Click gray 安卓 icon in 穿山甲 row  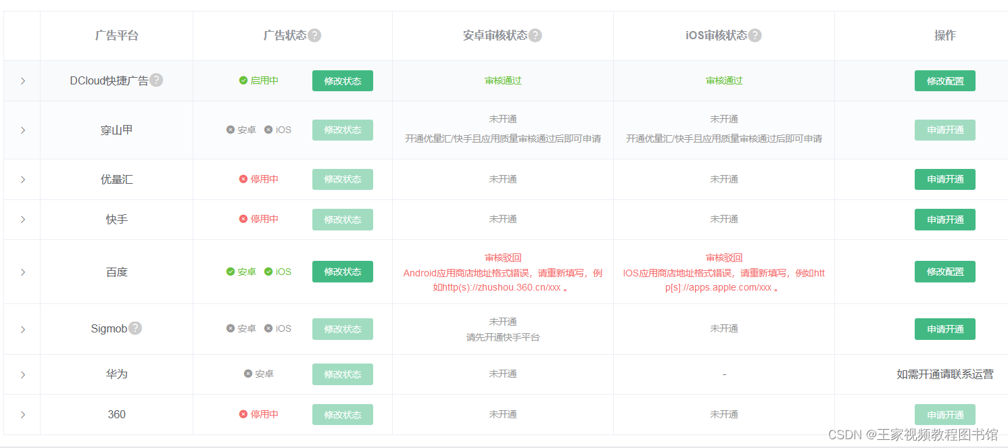(x=231, y=130)
